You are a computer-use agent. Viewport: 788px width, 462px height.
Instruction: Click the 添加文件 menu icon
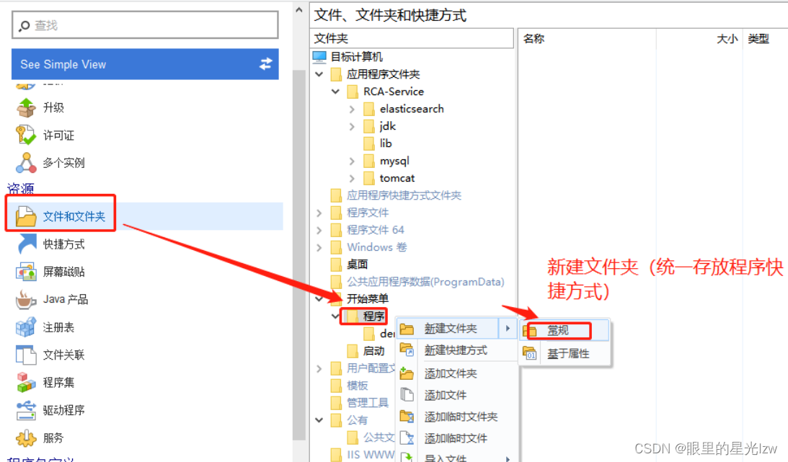[x=407, y=395]
